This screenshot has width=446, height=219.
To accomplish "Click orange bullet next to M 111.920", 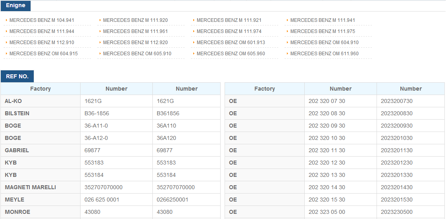I will [x=100, y=20].
